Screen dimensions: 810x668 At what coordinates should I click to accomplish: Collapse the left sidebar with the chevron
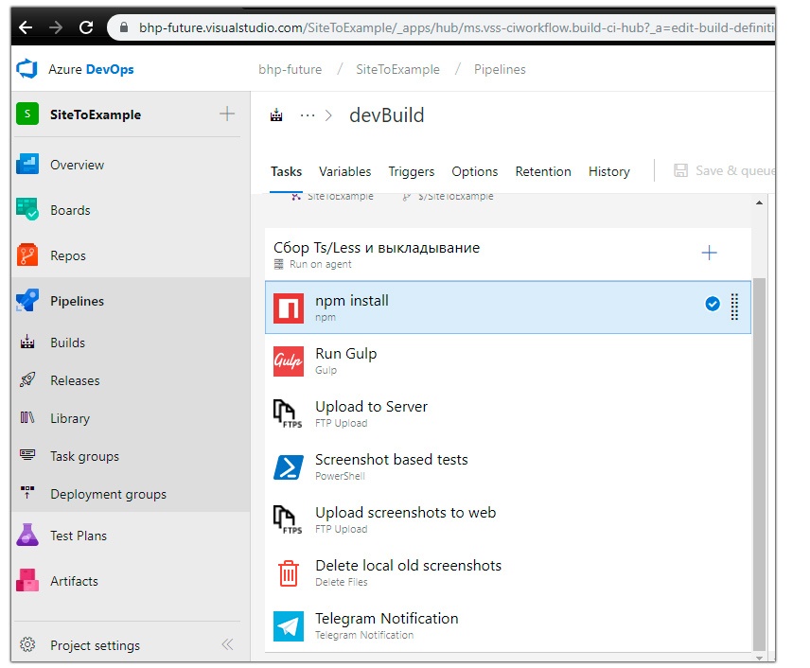(x=227, y=644)
